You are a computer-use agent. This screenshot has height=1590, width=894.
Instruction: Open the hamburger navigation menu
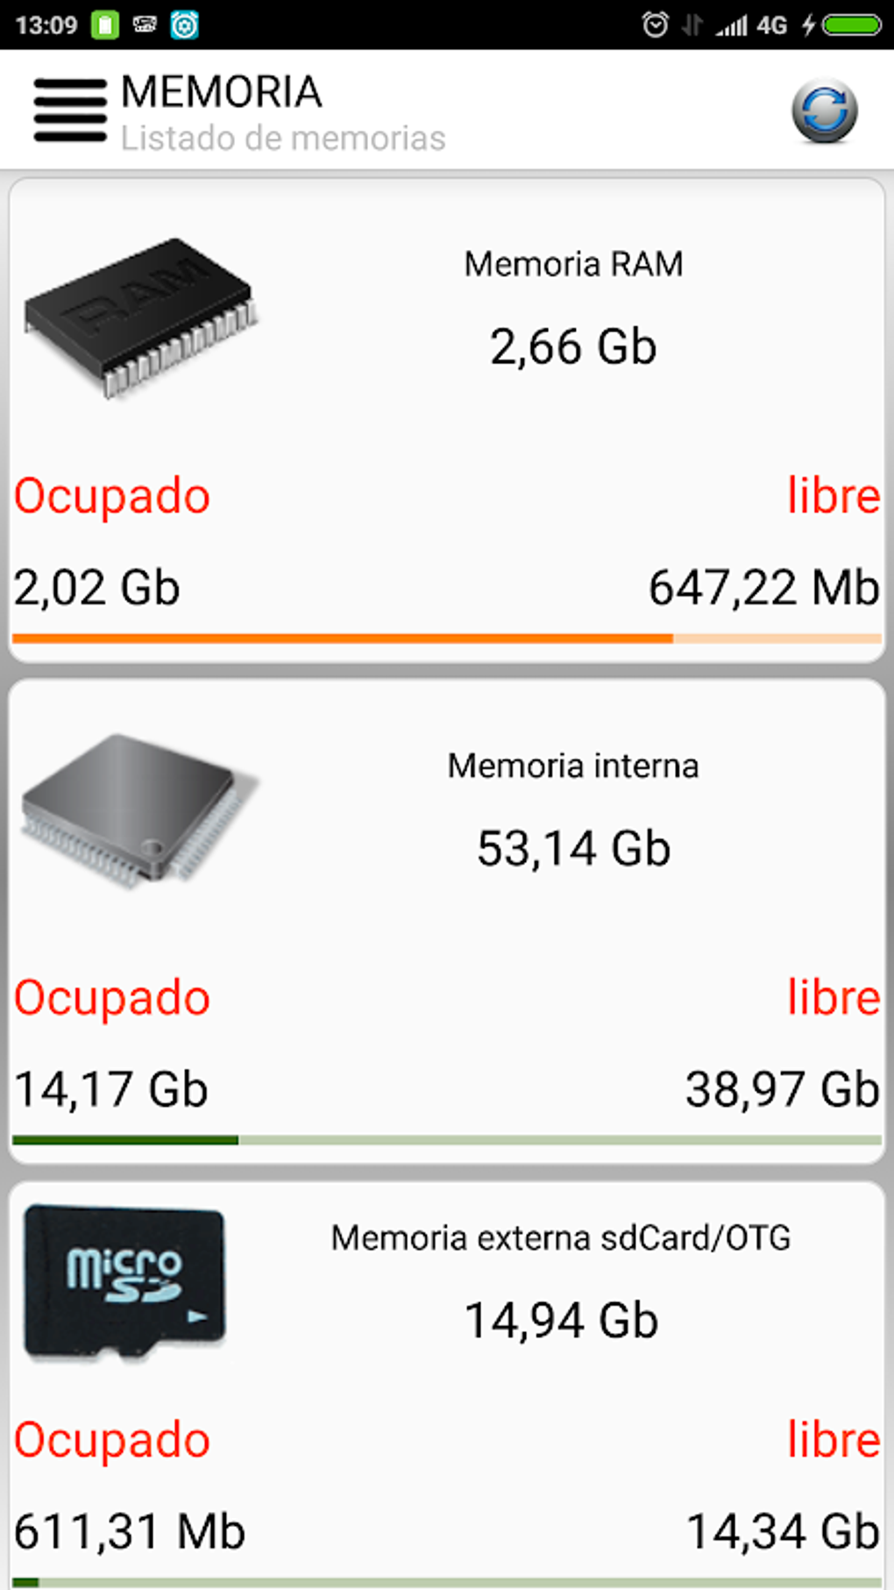[70, 111]
